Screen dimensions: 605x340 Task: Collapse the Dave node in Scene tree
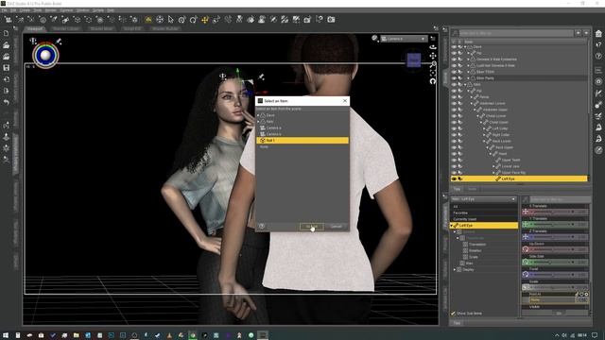466,46
